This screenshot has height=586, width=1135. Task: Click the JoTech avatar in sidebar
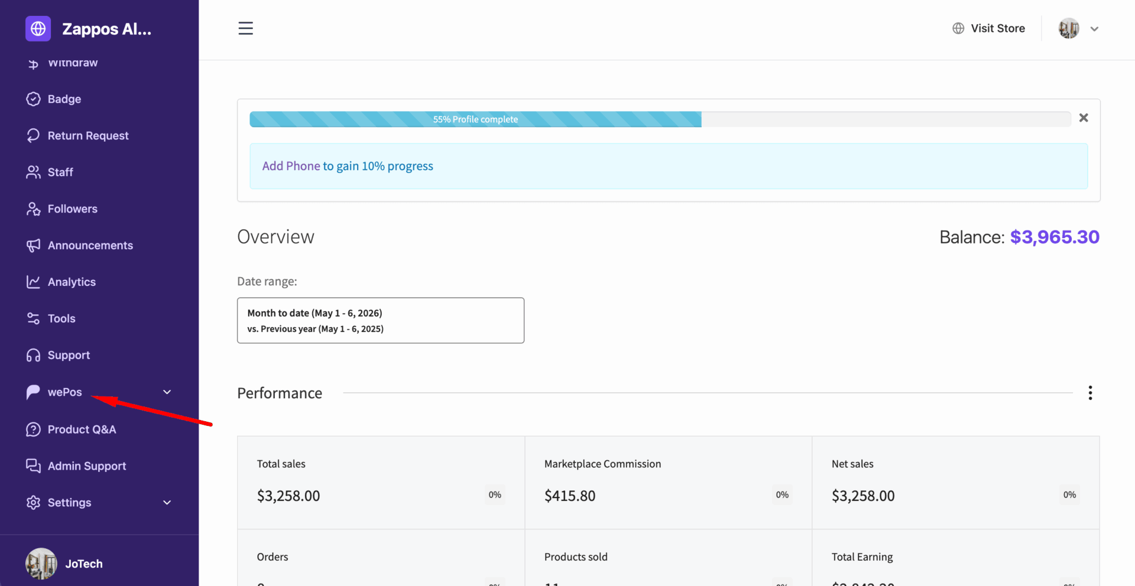click(x=41, y=564)
